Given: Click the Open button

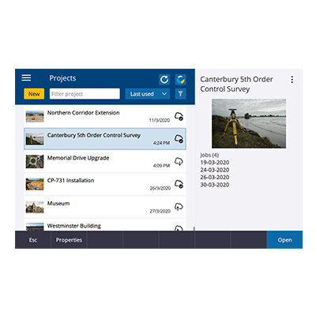Looking at the screenshot, I should tap(284, 240).
